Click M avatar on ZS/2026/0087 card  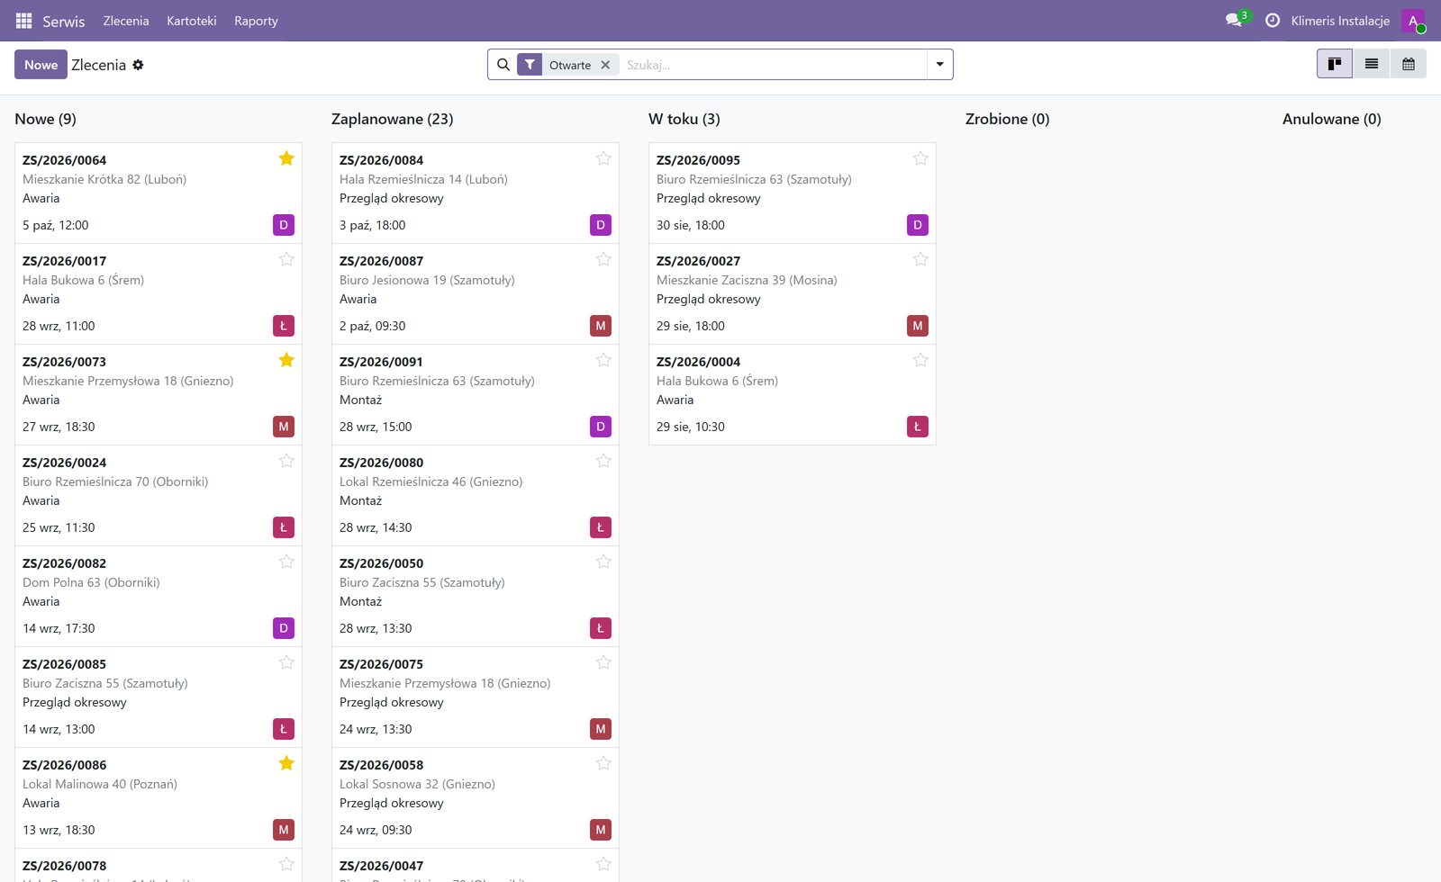(x=601, y=326)
